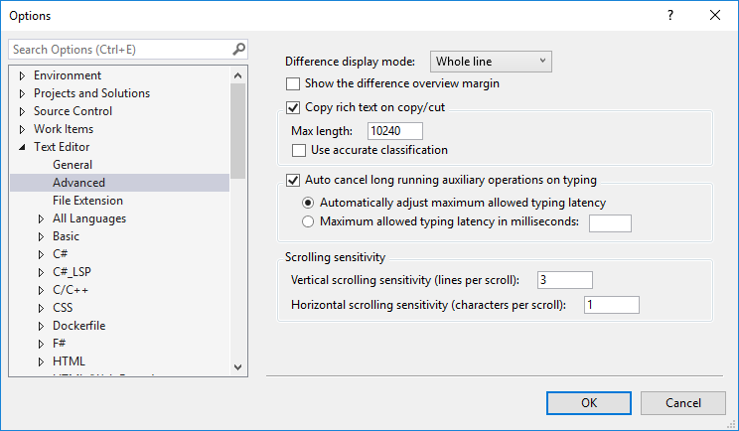
Task: Click the search magnifier icon
Action: pos(239,49)
